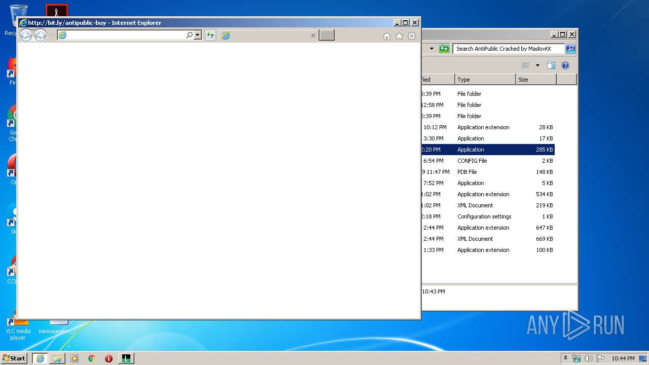Screen dimensions: 649x365
Task: Select the CONFIG File 2 KB row
Action: click(x=488, y=161)
